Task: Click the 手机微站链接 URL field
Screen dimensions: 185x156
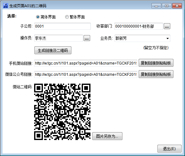Action: tap(86, 63)
